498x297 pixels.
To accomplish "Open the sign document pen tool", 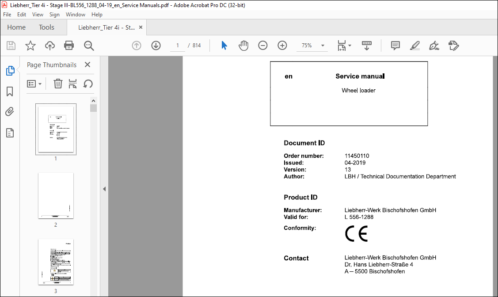I will (x=434, y=46).
